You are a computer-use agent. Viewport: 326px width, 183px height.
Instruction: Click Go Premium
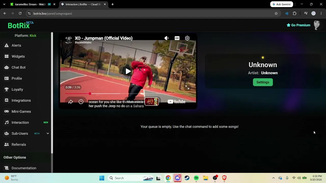[298, 25]
